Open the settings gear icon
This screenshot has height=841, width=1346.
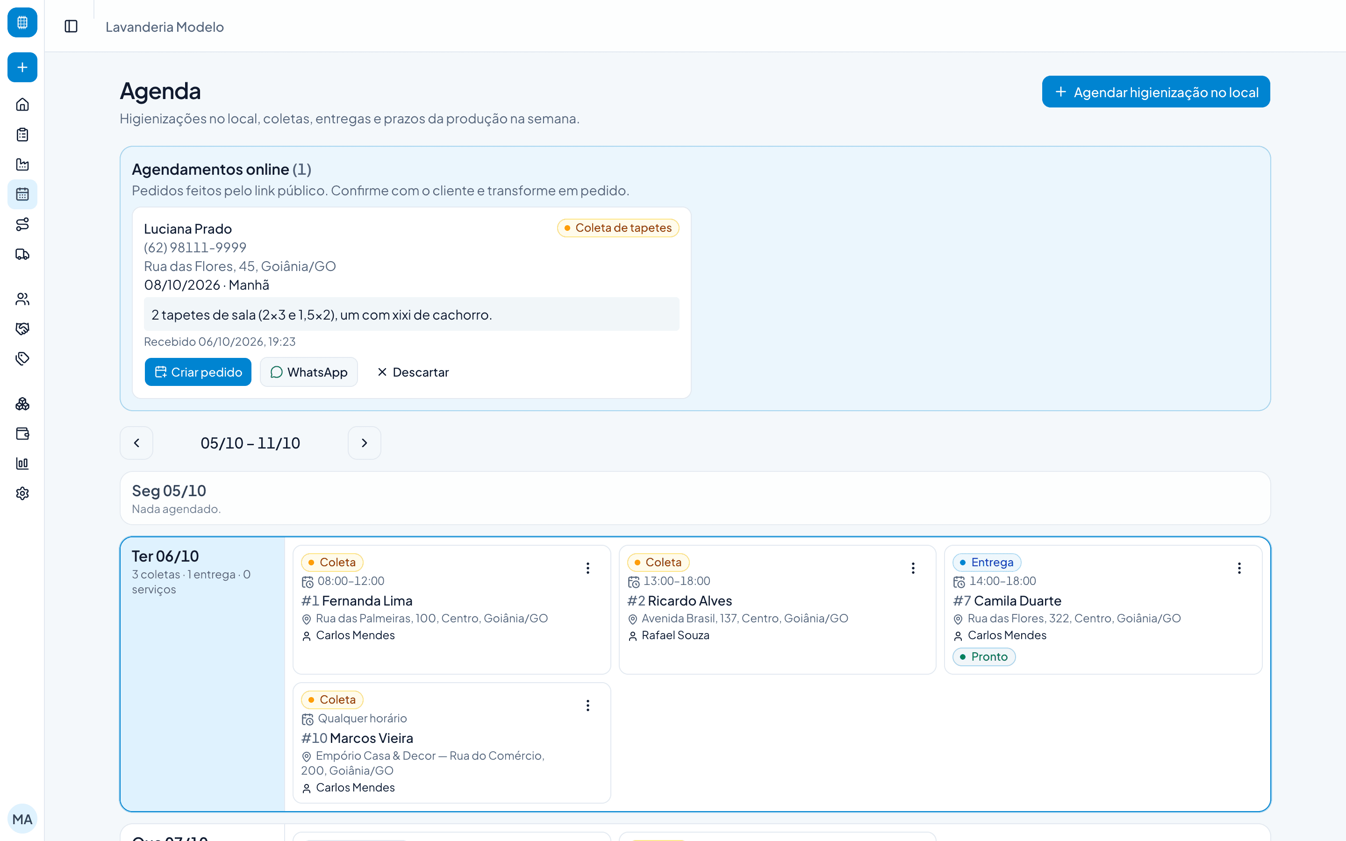[22, 493]
